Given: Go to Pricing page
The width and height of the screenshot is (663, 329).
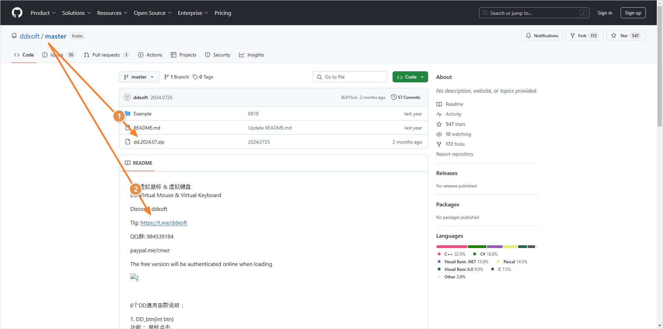Looking at the screenshot, I should tap(223, 13).
